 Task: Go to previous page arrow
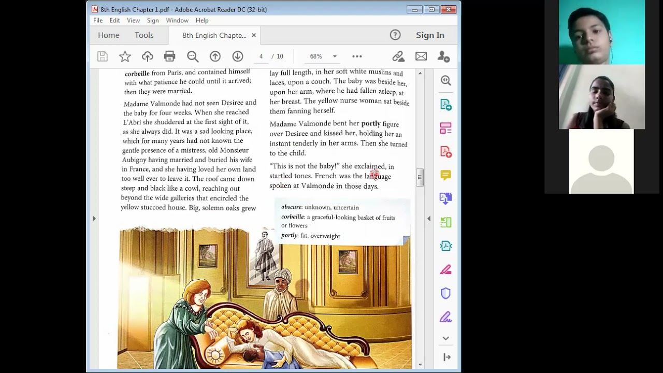[x=215, y=56]
